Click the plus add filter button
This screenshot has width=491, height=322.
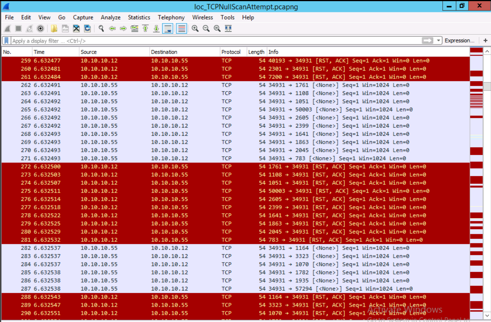[x=485, y=41]
